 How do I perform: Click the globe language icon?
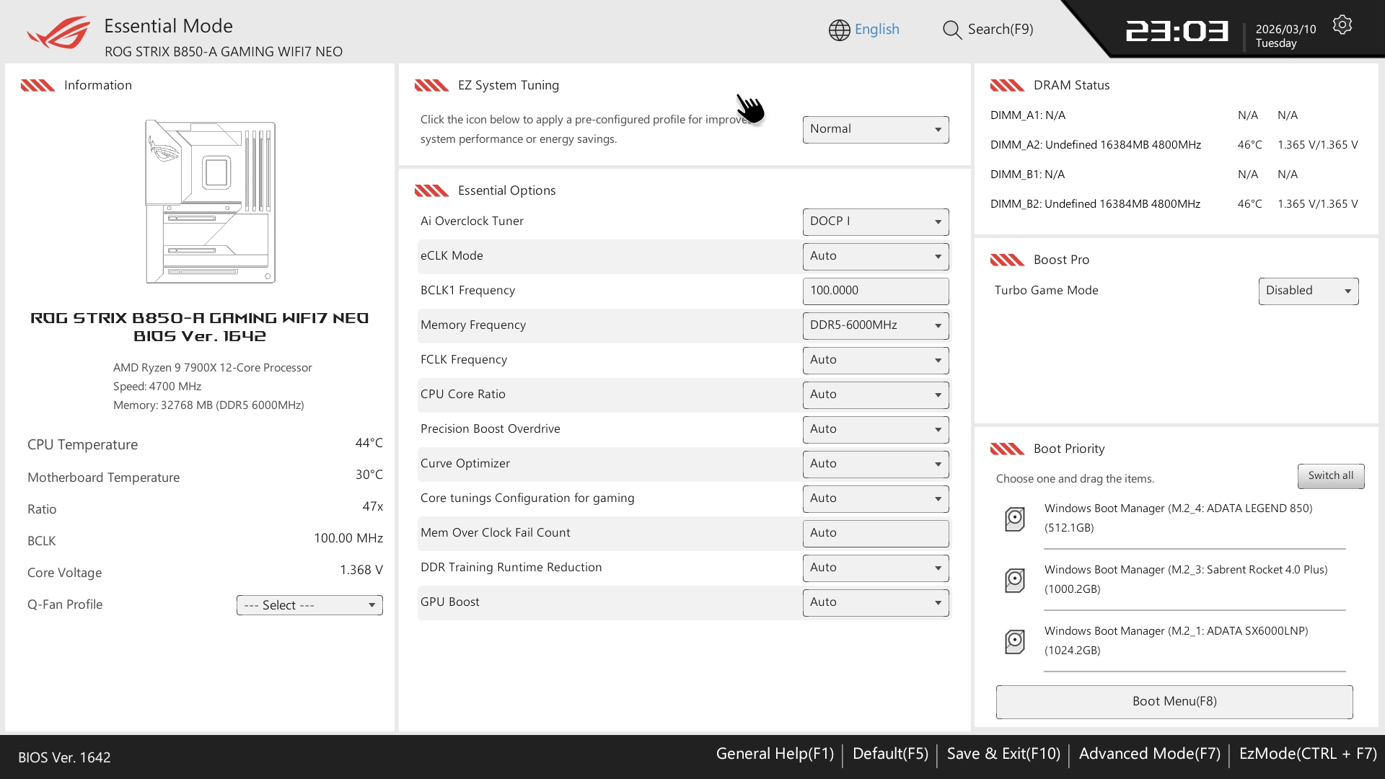[x=839, y=30]
